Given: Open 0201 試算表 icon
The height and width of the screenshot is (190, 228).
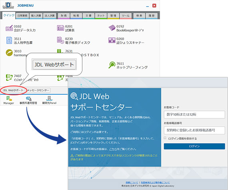Looking at the screenshot, I should (60, 28).
